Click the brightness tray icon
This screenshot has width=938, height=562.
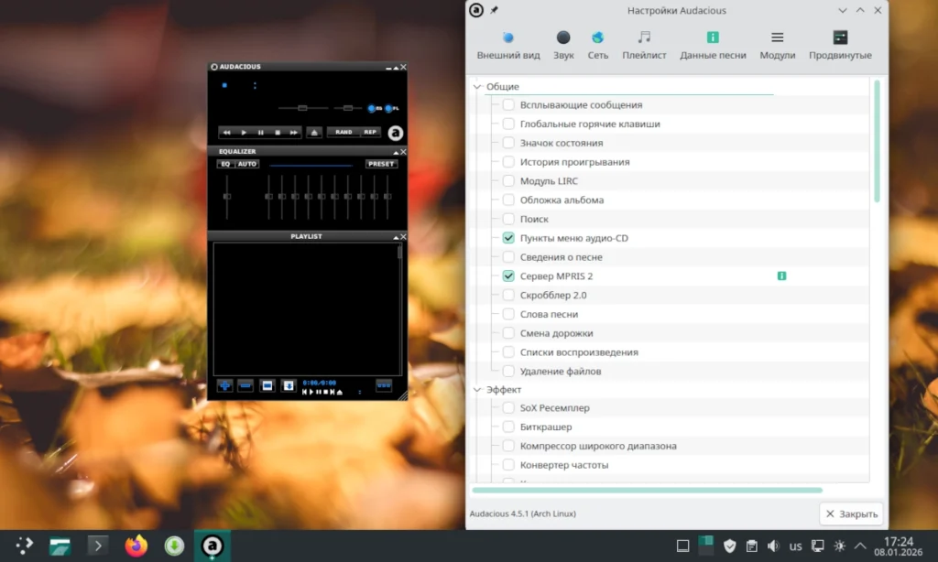839,546
